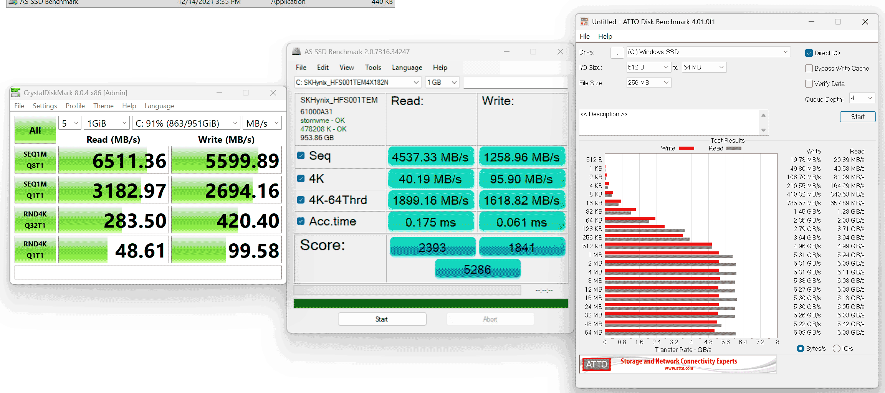Image resolution: width=885 pixels, height=393 pixels.
Task: Click the ATTO Disk Benchmark title bar icon
Action: pos(584,22)
